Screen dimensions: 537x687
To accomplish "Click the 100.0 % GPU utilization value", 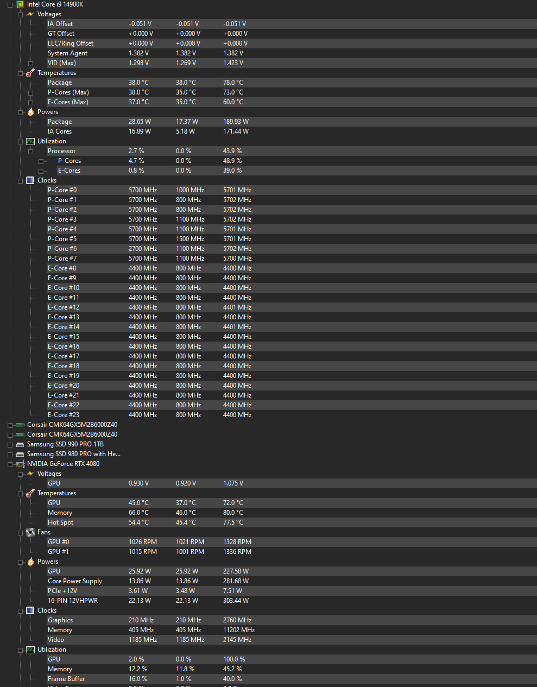I will coord(234,659).
